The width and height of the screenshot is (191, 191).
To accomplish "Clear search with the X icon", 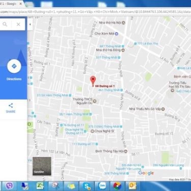I will [18, 24].
